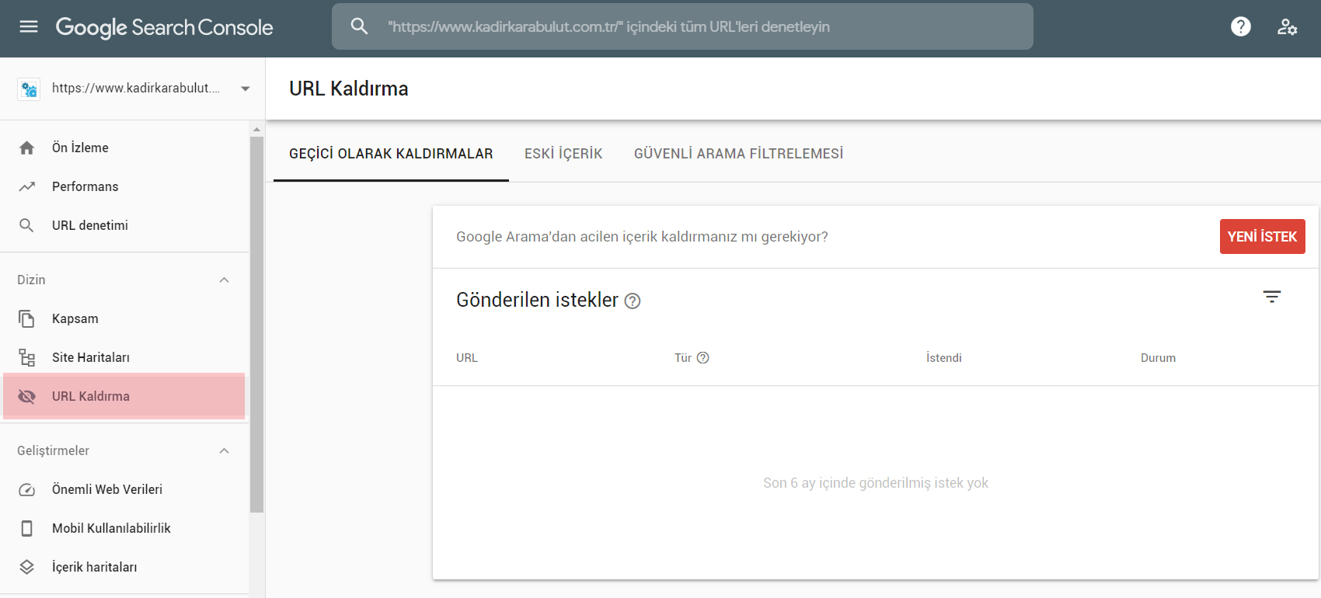Screen dimensions: 1321x598
Task: Click the Önemli Web Verileri gauge icon
Action: (x=26, y=489)
